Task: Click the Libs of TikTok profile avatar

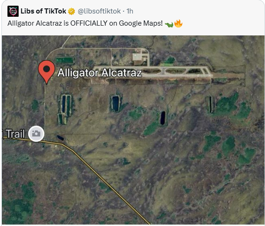Action: (13, 11)
